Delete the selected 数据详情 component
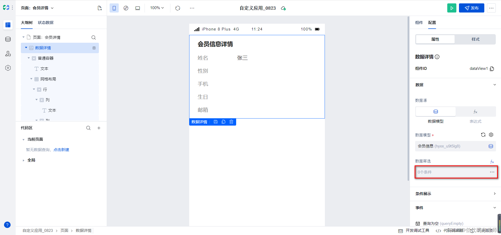 click(x=231, y=122)
